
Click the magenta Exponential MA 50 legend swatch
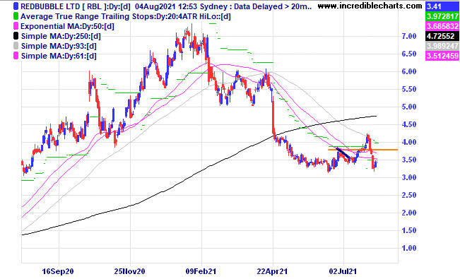pos(16,26)
